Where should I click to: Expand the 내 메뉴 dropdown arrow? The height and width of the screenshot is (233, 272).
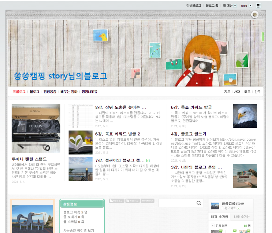(x=235, y=6)
